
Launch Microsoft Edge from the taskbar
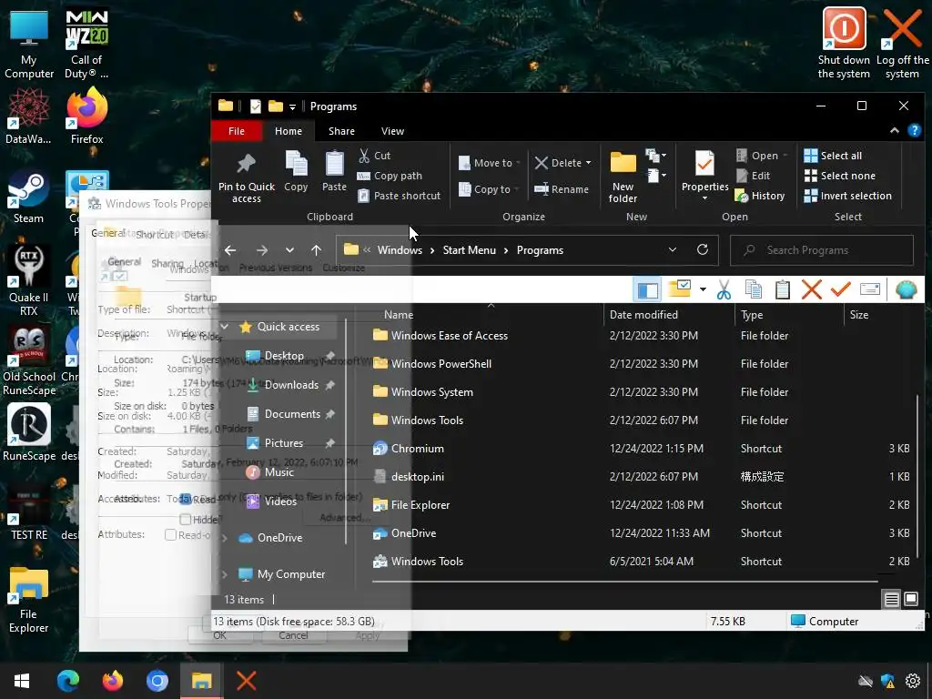(67, 681)
